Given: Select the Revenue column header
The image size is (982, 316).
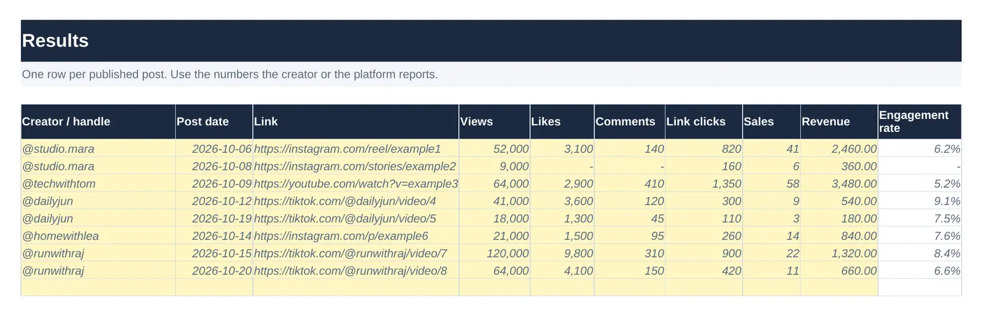Looking at the screenshot, I should (x=839, y=121).
